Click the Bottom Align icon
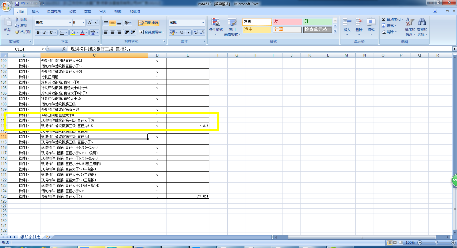Viewport: 457px width, 248px height. click(x=119, y=23)
